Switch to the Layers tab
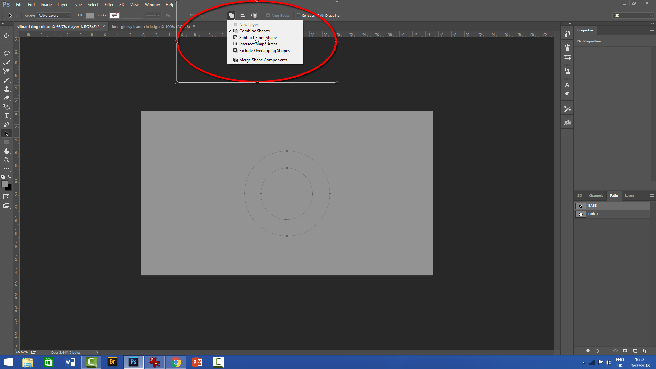656x369 pixels. pos(629,195)
